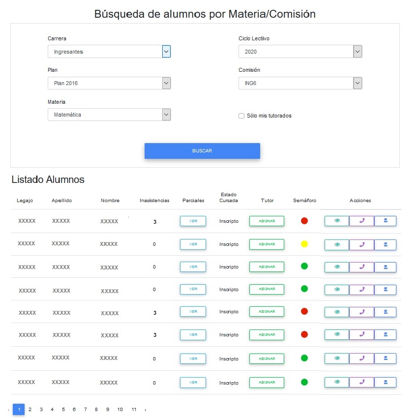Image resolution: width=420 pixels, height=418 pixels.
Task: Click the phone icon in the yellow semaphore row
Action: coord(361,244)
